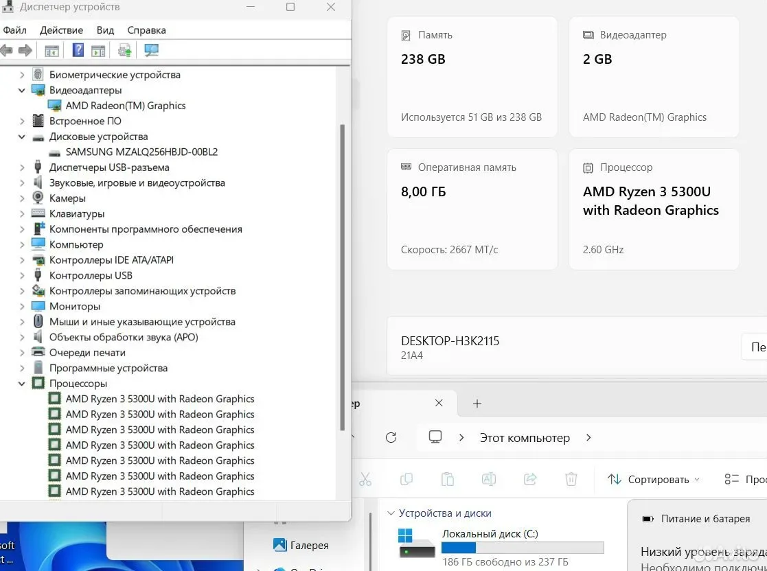The image size is (767, 571).
Task: Select Мыши и иные указывающие устройства row
Action: (142, 322)
